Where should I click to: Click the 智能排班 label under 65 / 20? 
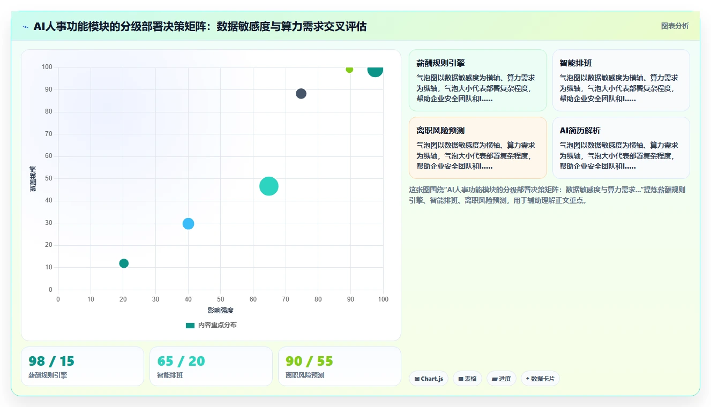170,375
